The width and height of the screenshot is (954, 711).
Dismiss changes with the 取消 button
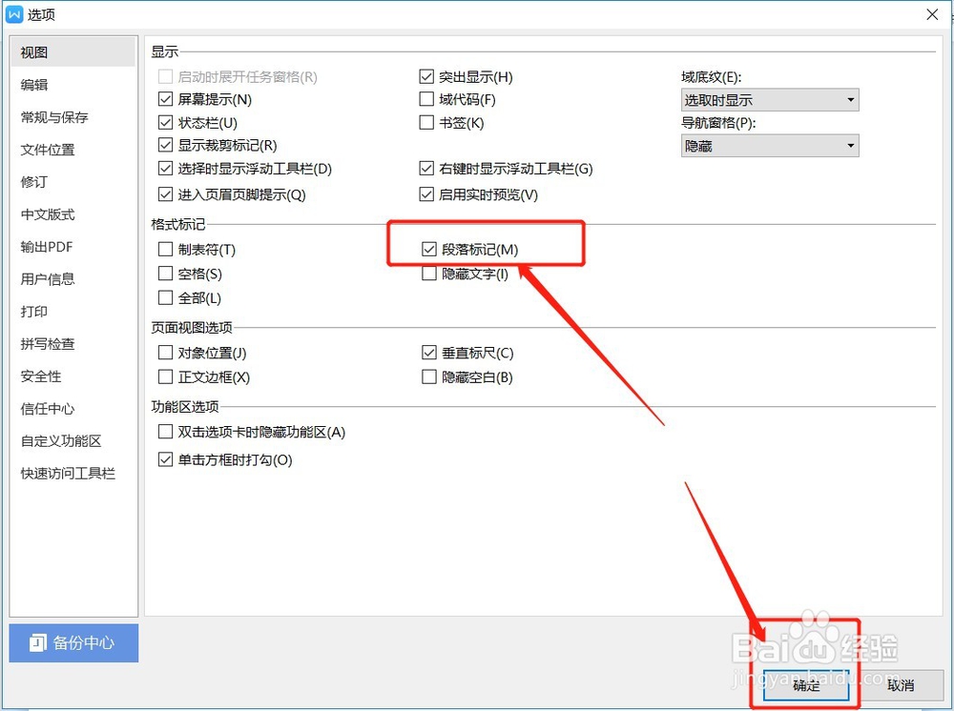coord(900,685)
